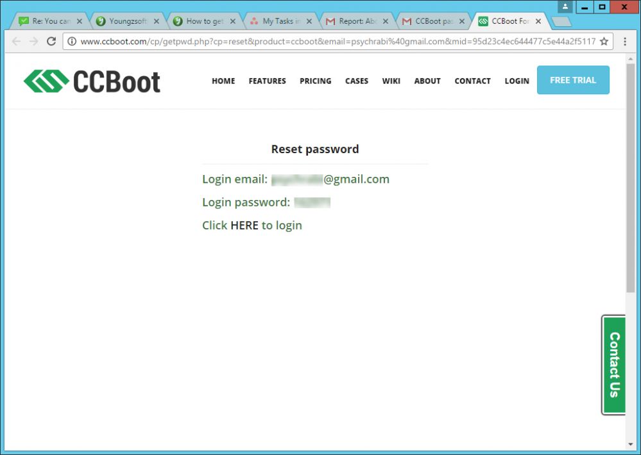
Task: Open WIKI in the site navigation
Action: pyautogui.click(x=391, y=81)
